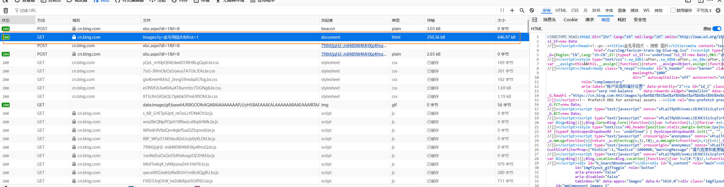Select iWvFSvKqX_IsNKysouDrh1hlrF8.br.js request
Screen dimensions: 724x187
pos(264,164)
